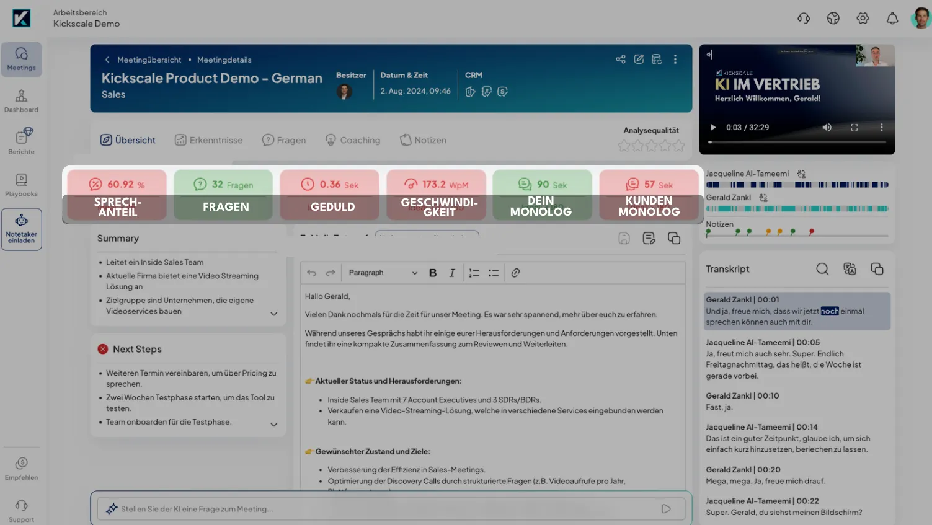Open settings gear in header
This screenshot has height=525, width=932.
pos(863,19)
